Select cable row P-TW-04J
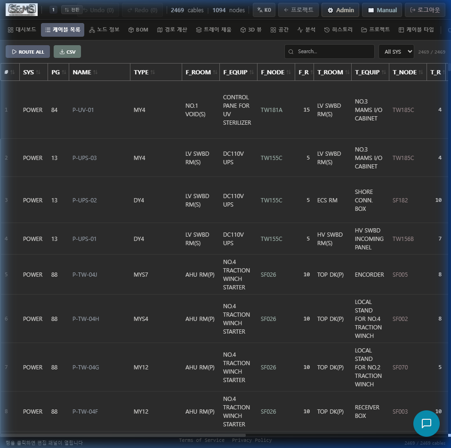Viewport: 451px width, 448px height. point(223,275)
